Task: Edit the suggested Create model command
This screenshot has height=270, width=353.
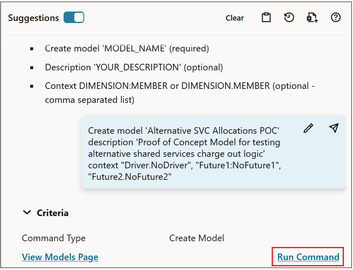Action: (x=308, y=128)
